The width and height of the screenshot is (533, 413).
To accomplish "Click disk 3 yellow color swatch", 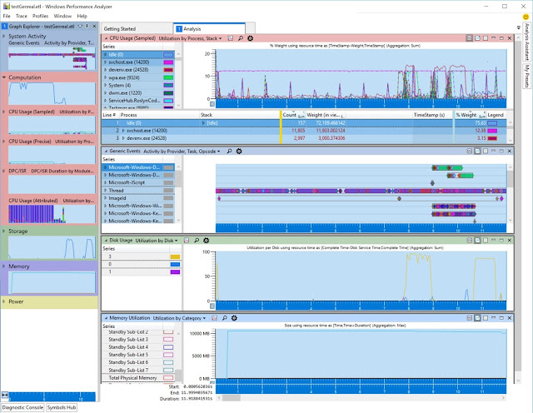I will coord(175,256).
